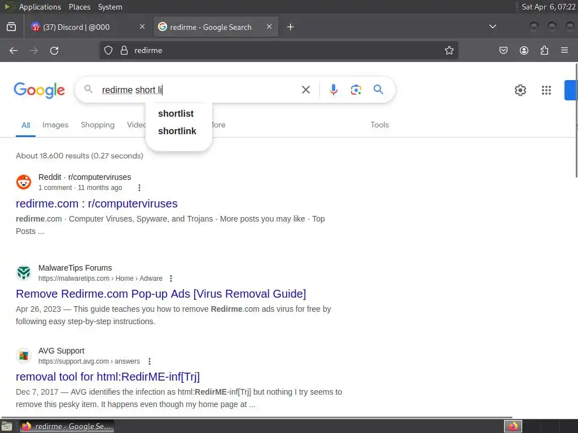
Task: Click the Google logo
Action: tap(39, 90)
